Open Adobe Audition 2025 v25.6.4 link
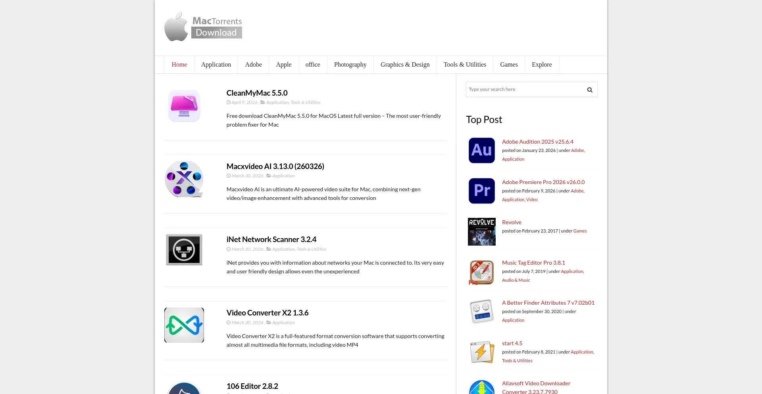The image size is (762, 394). pyautogui.click(x=538, y=142)
